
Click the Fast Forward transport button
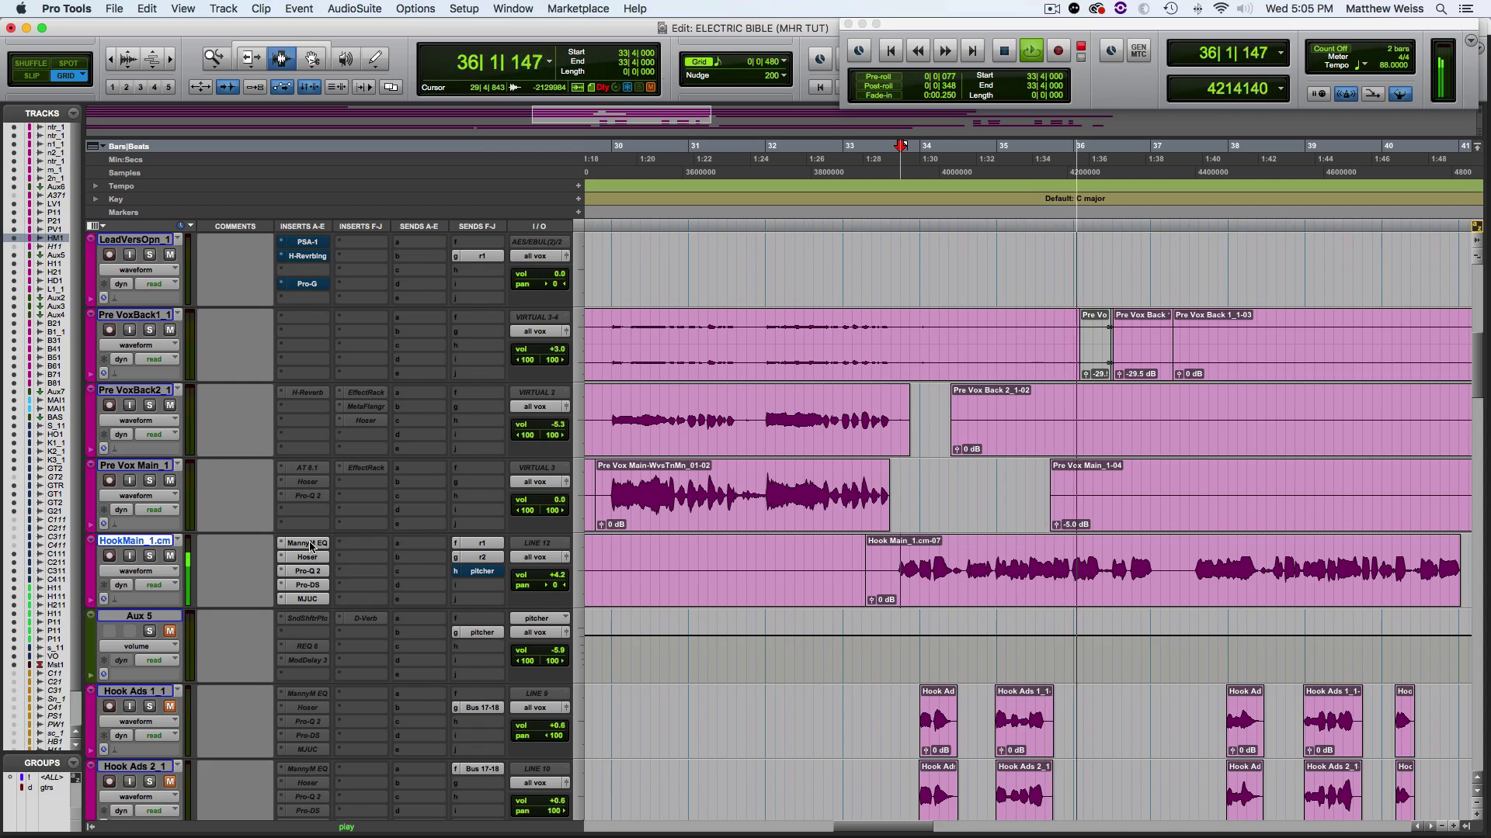pyautogui.click(x=945, y=51)
